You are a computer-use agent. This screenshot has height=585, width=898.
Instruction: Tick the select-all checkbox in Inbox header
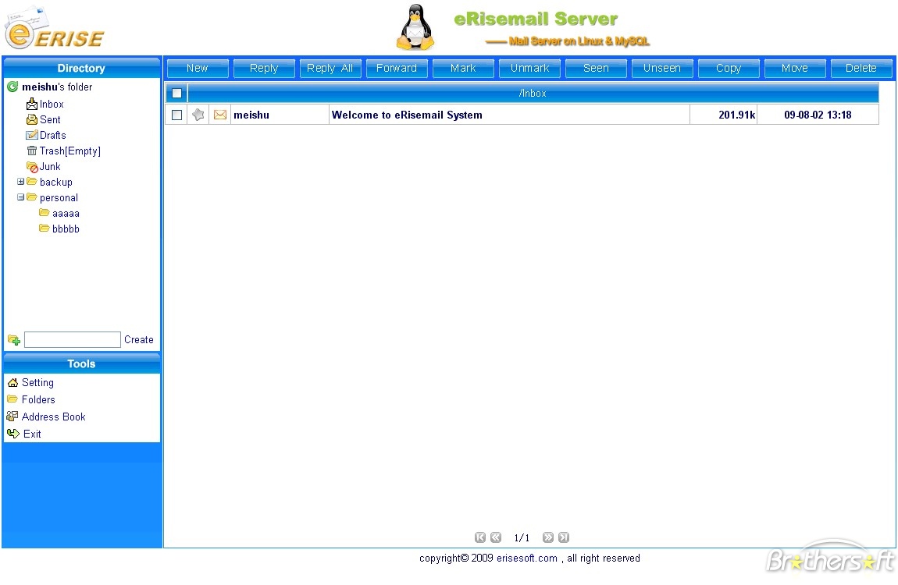pos(177,93)
